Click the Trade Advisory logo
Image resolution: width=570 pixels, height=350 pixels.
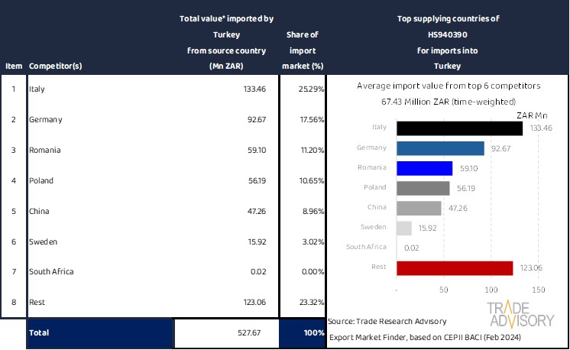pyautogui.click(x=521, y=314)
